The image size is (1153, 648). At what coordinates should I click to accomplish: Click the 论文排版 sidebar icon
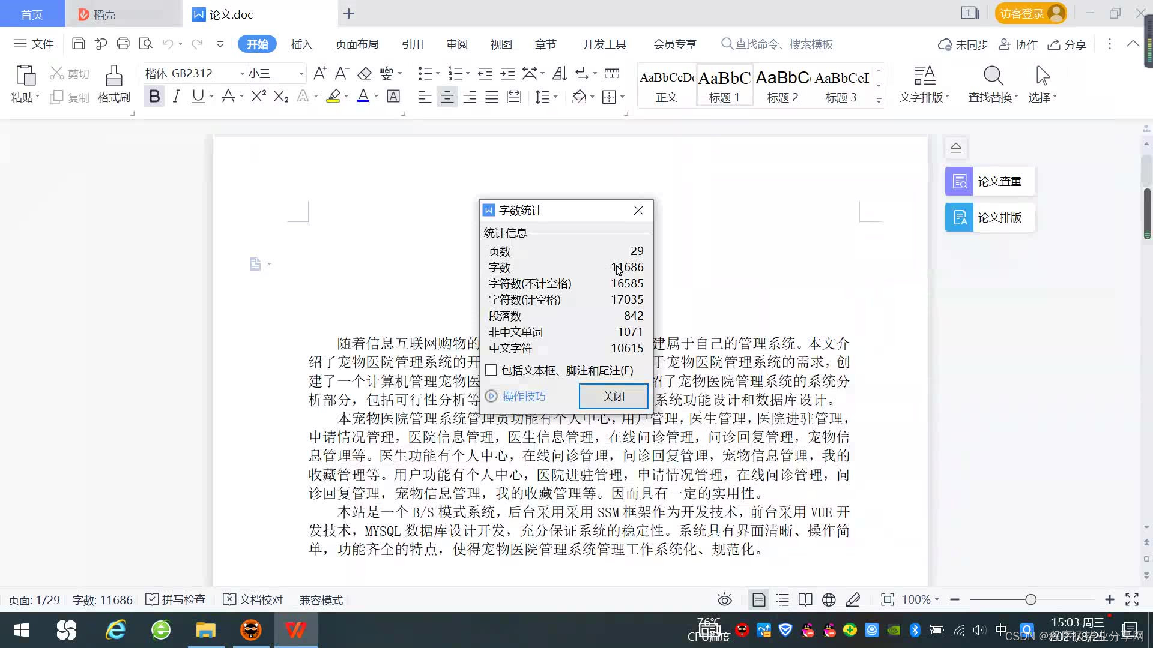[x=959, y=217]
